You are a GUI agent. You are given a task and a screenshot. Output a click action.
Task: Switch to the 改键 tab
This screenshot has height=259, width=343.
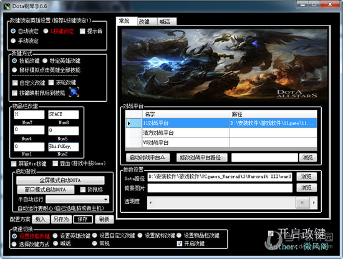(147, 22)
